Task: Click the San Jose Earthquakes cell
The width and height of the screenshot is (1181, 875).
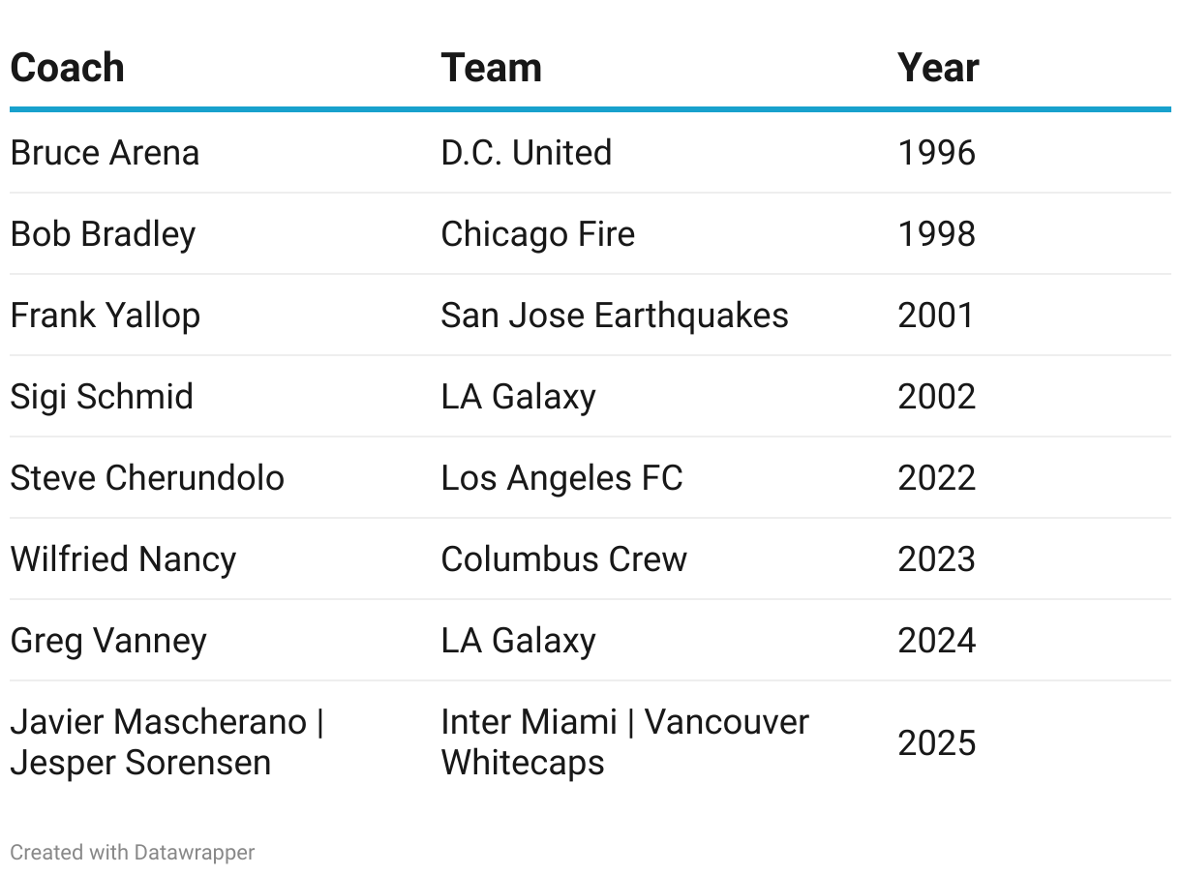Action: pyautogui.click(x=614, y=316)
